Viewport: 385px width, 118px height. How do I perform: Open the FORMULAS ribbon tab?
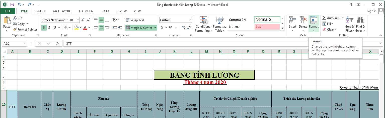87,11
